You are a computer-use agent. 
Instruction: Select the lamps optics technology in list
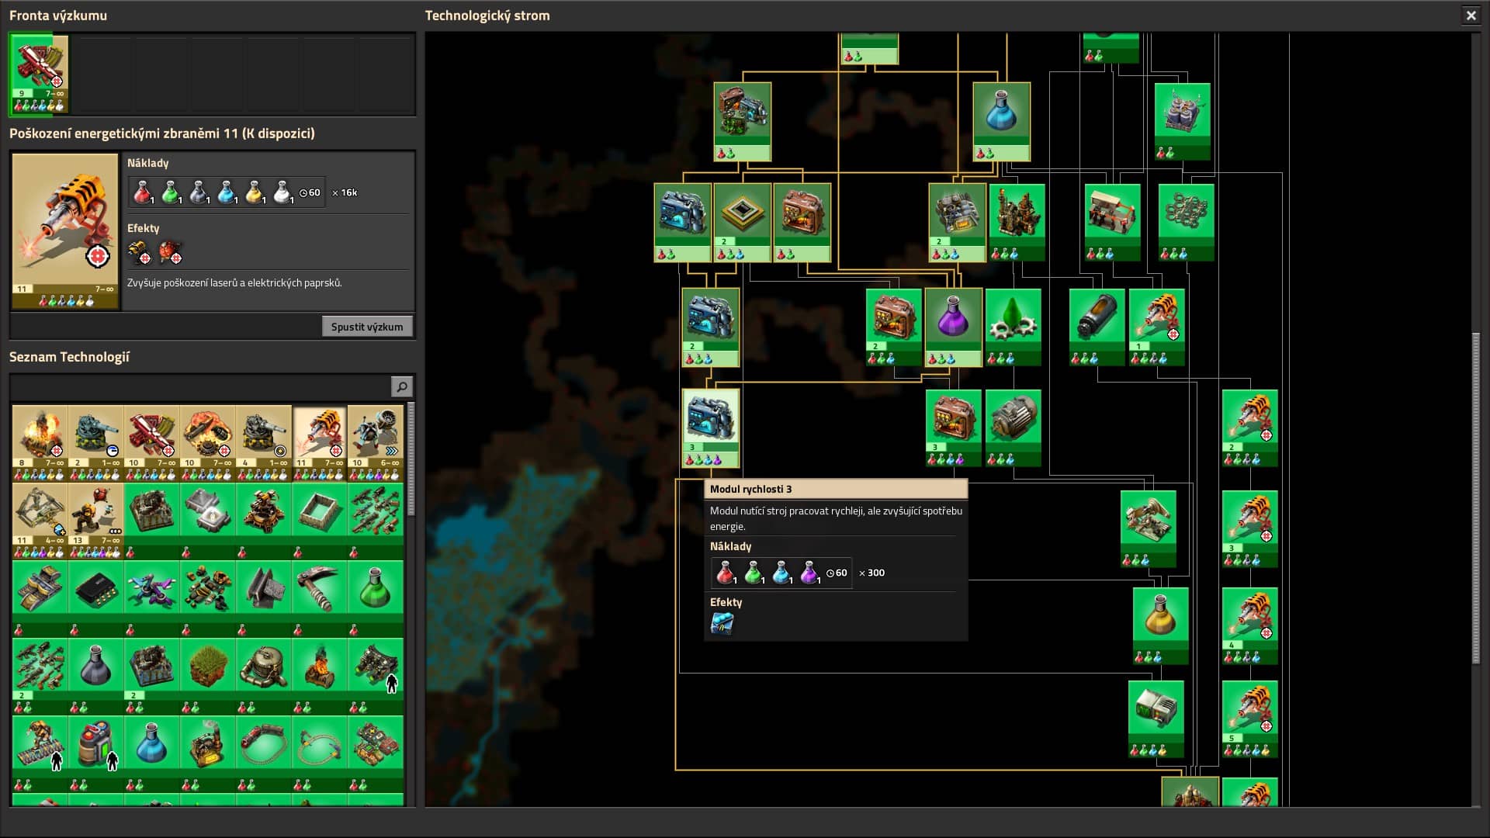[x=208, y=520]
